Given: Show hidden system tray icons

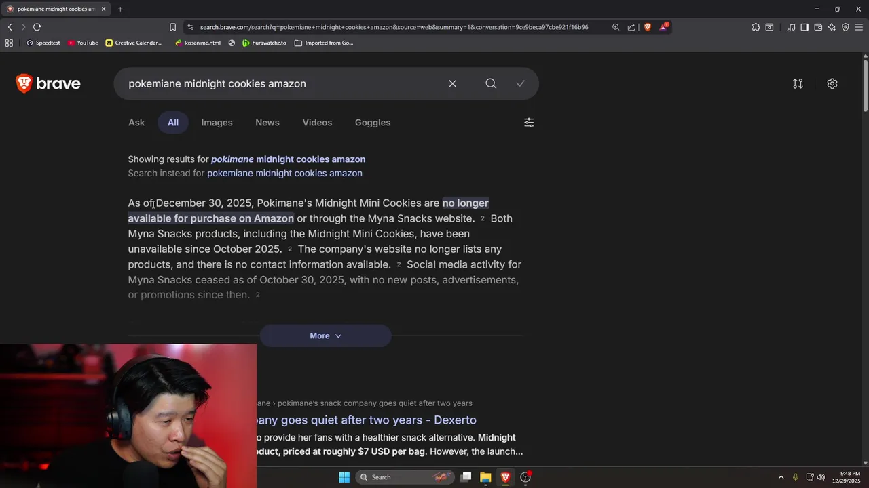Looking at the screenshot, I should coord(781,477).
